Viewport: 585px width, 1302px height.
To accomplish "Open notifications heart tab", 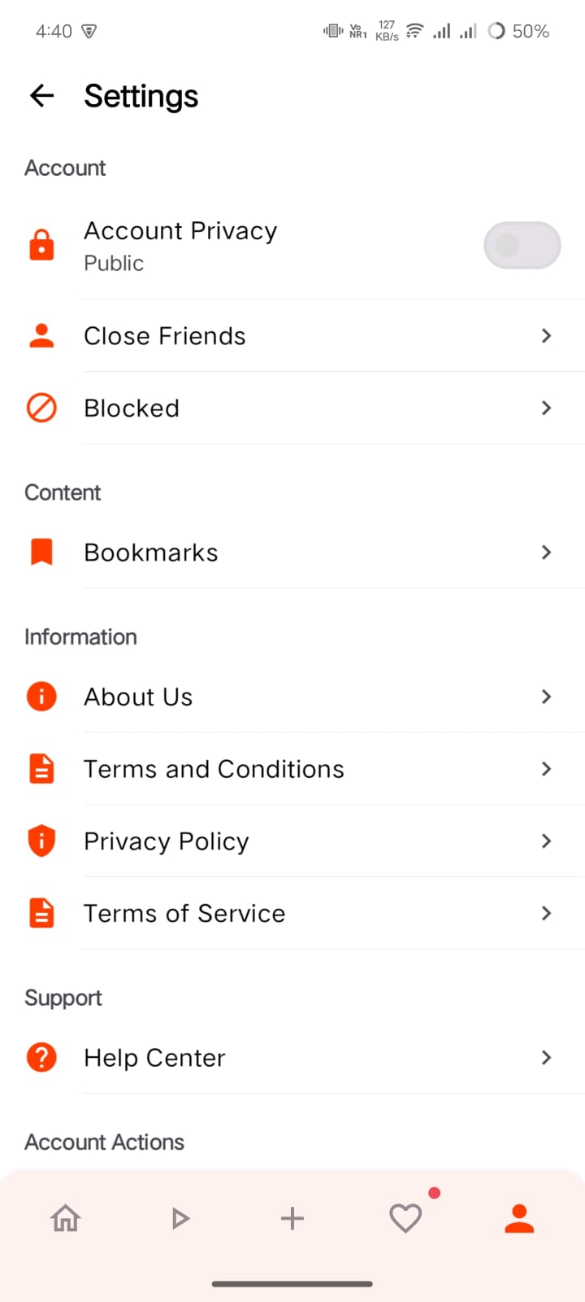I will click(405, 1218).
